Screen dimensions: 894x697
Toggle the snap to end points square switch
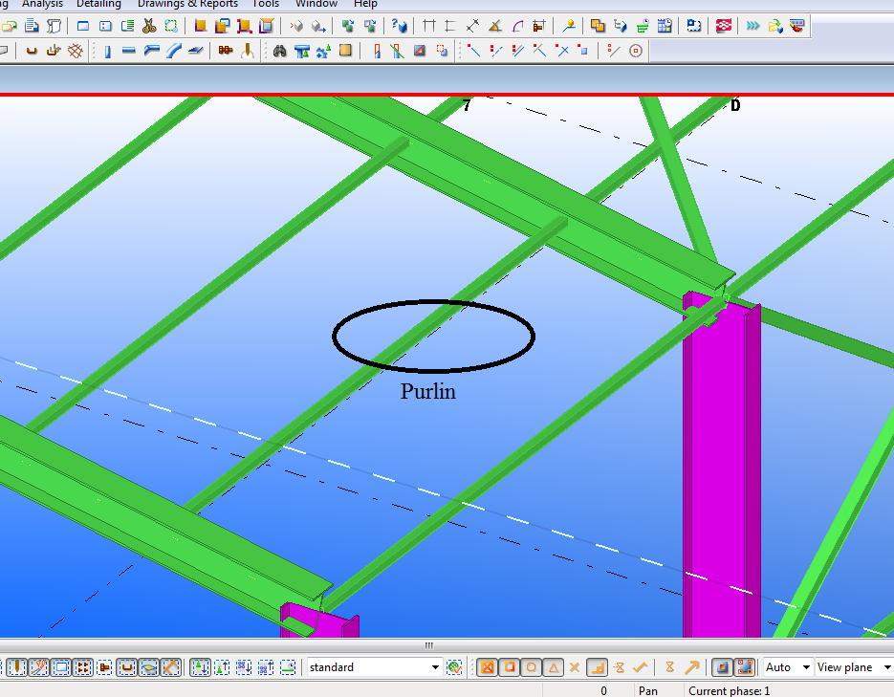coord(509,667)
